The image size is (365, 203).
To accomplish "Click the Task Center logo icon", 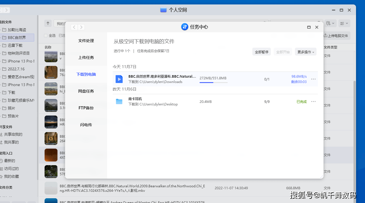I will 184,27.
